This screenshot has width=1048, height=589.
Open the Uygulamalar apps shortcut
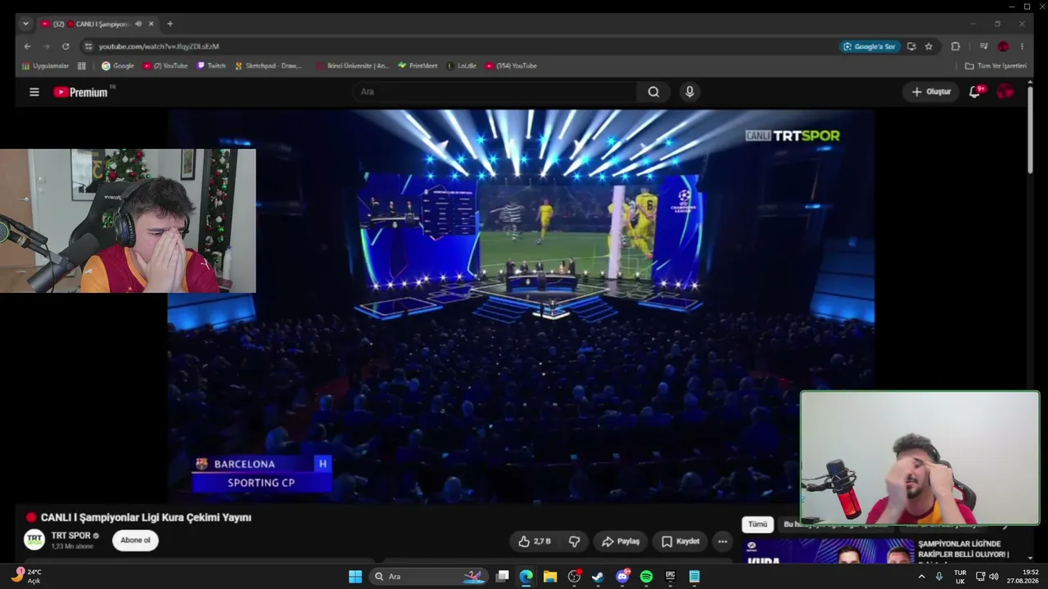click(x=46, y=66)
